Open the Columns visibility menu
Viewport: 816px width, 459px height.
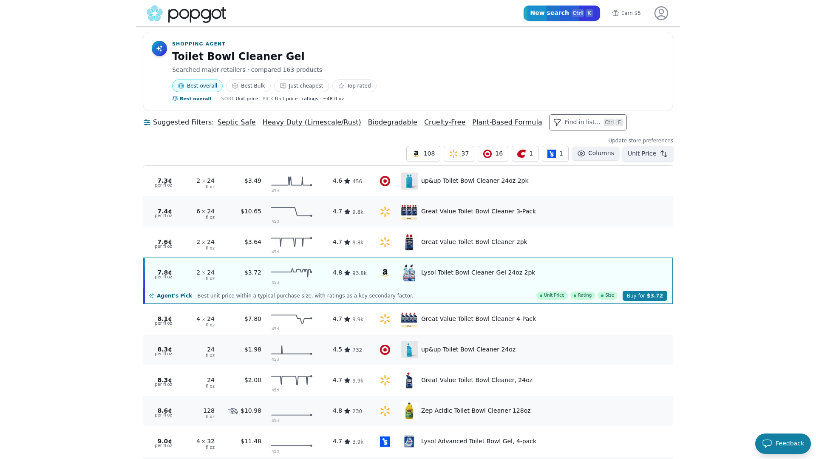[x=595, y=153]
